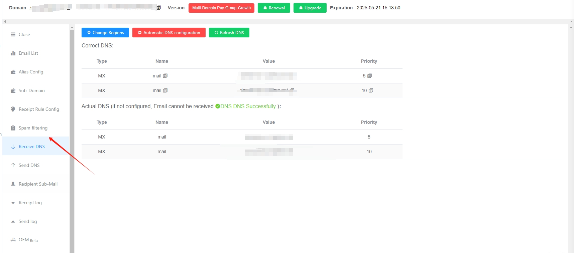Click the sidebar vertical scrollbar
574x253 pixels.
pos(72,141)
